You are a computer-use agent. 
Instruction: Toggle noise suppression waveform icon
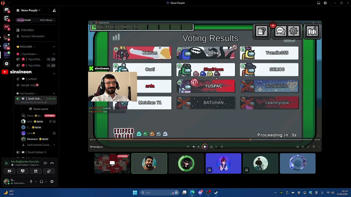(x=45, y=163)
